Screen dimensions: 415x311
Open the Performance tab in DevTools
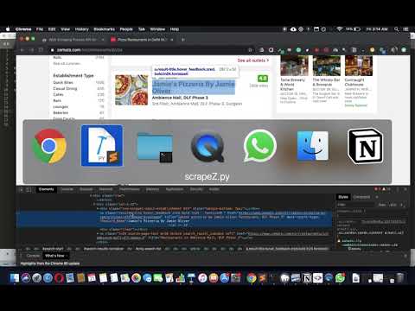130,189
